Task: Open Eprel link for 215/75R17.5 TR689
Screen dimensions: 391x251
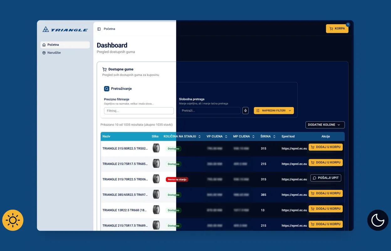Action: tap(294, 226)
